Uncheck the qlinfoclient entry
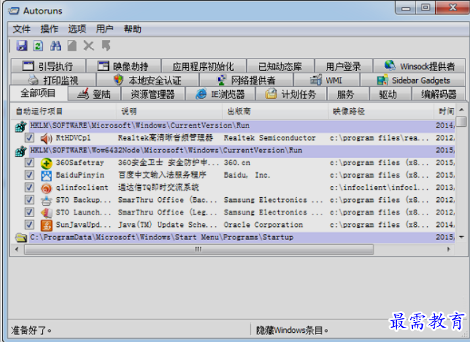Viewport: 470px width, 342px height. (x=29, y=187)
